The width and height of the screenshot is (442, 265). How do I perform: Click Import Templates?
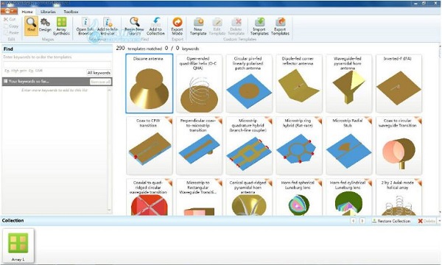coord(259,26)
